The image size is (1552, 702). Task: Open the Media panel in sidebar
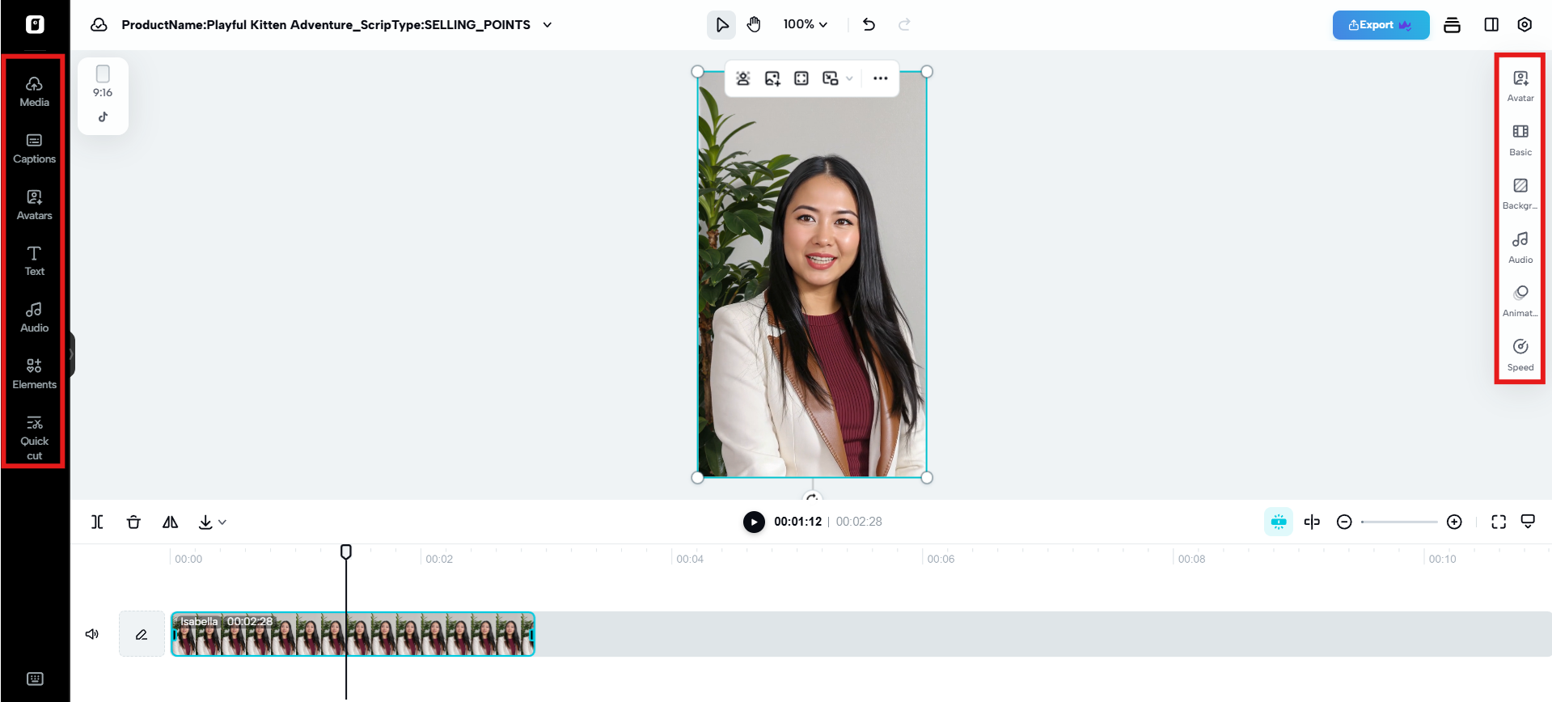34,91
